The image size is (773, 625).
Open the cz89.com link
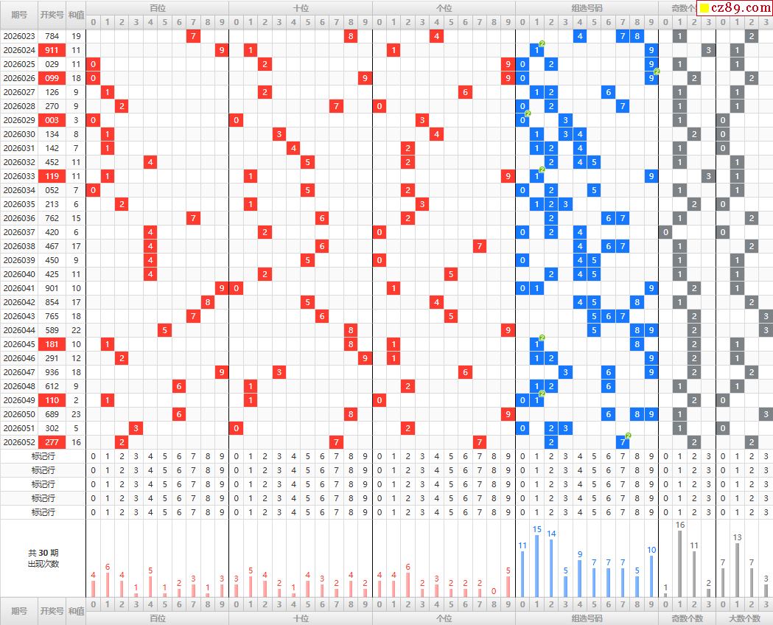(739, 9)
